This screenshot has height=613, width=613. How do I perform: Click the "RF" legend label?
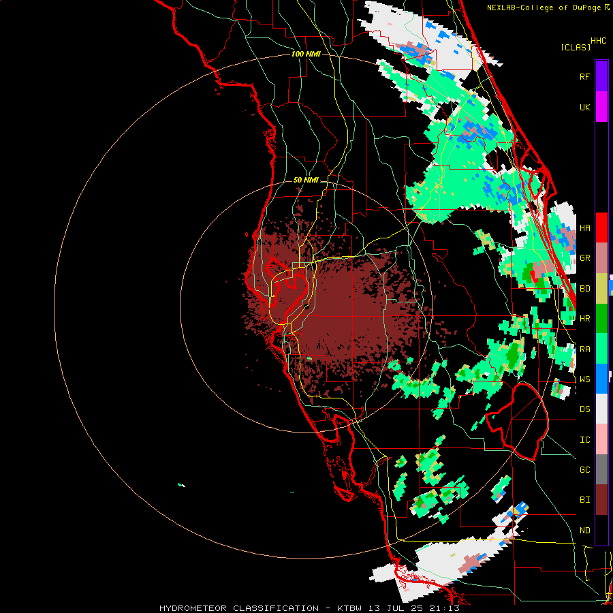(584, 76)
